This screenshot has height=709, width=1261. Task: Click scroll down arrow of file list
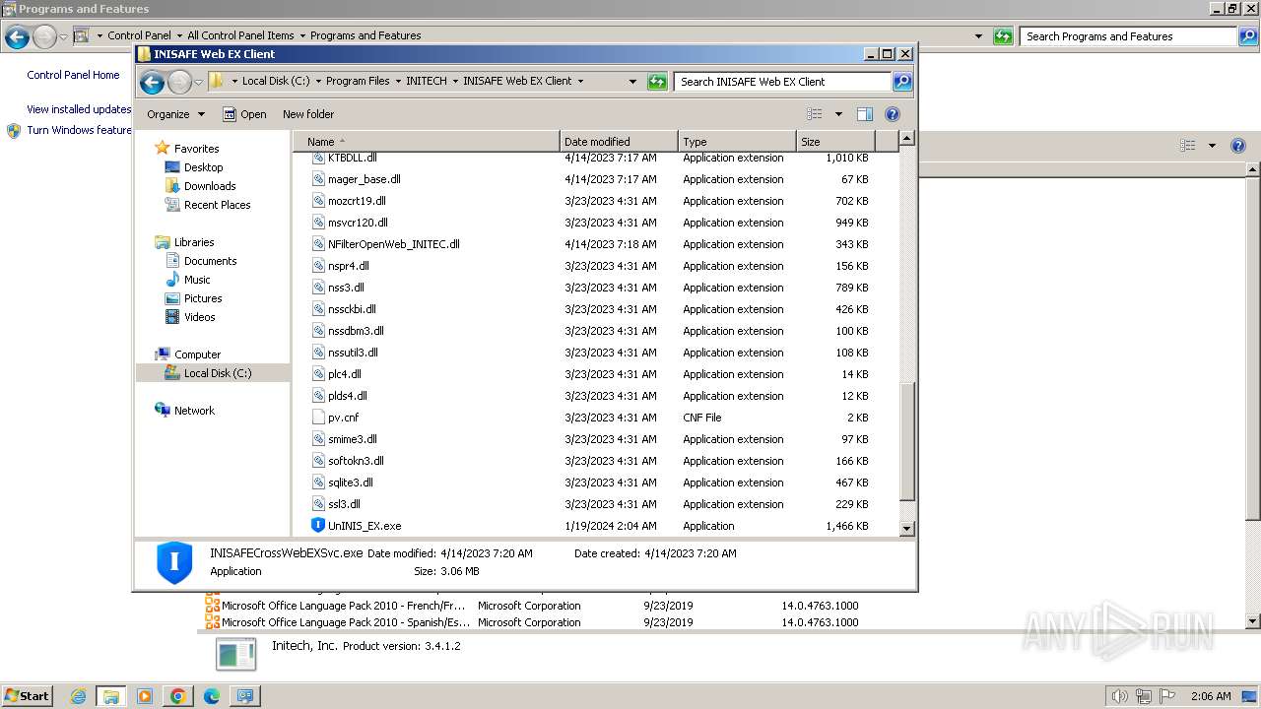pos(907,529)
